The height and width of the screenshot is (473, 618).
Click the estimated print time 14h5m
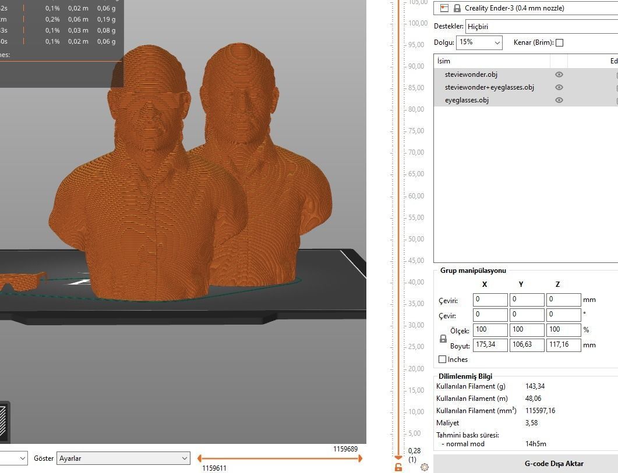(x=536, y=444)
